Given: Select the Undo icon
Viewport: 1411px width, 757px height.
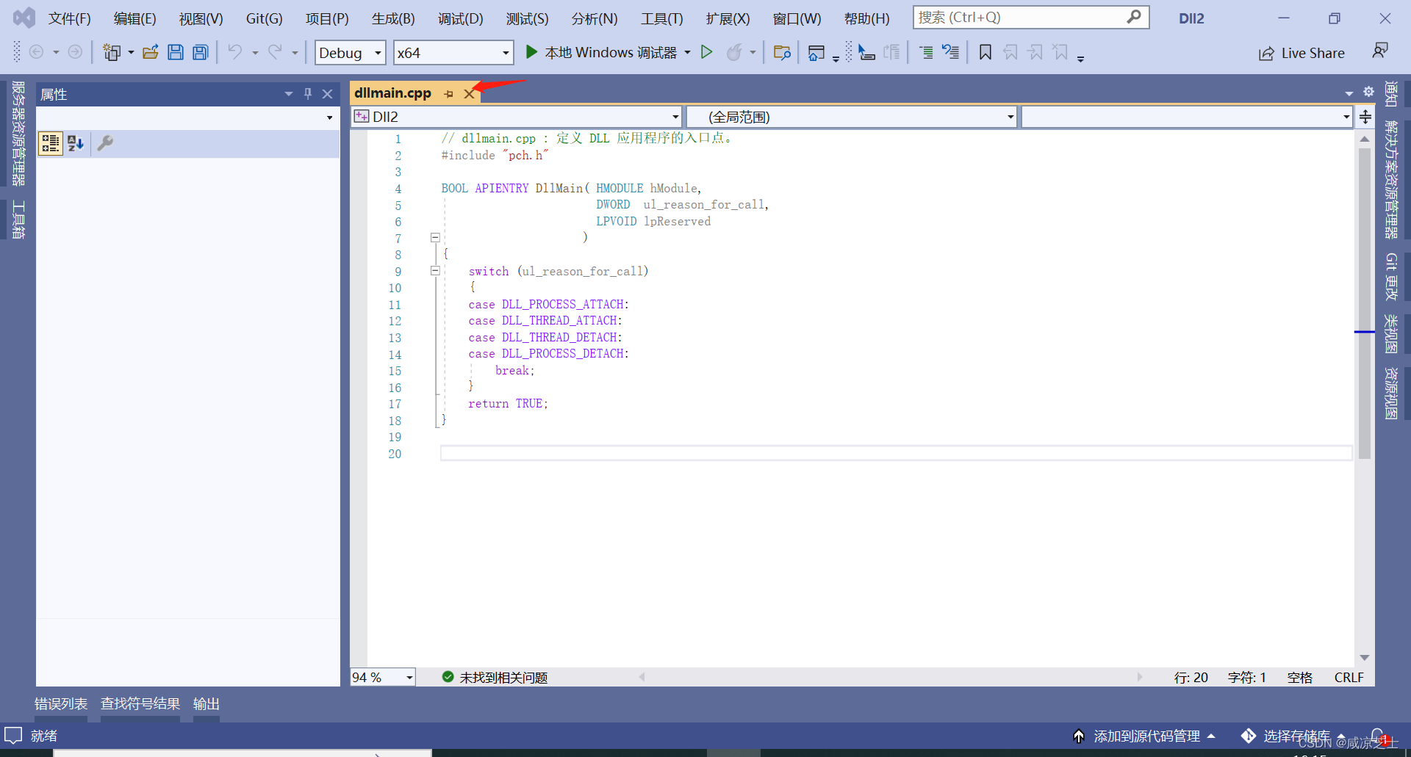Looking at the screenshot, I should tap(237, 51).
